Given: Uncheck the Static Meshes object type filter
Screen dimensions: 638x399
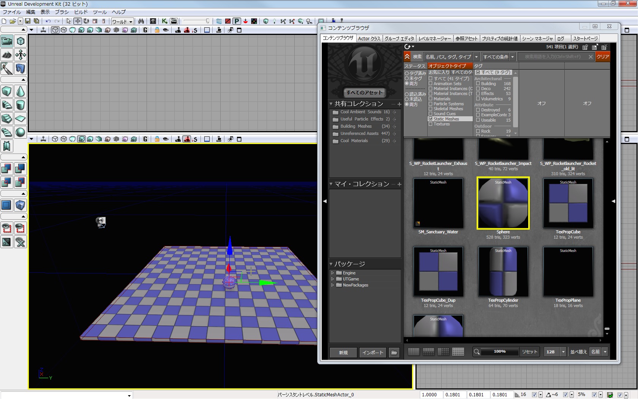Looking at the screenshot, I should point(431,119).
